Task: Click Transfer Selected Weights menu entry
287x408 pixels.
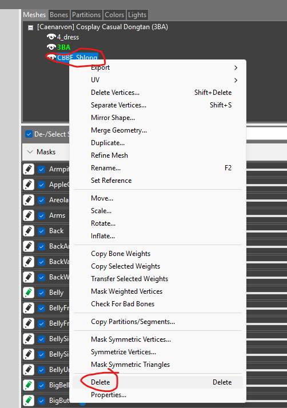Action: [158, 279]
